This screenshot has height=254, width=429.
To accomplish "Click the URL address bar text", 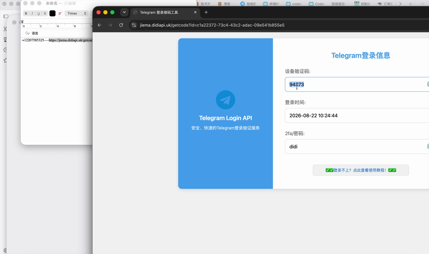I will [212, 25].
